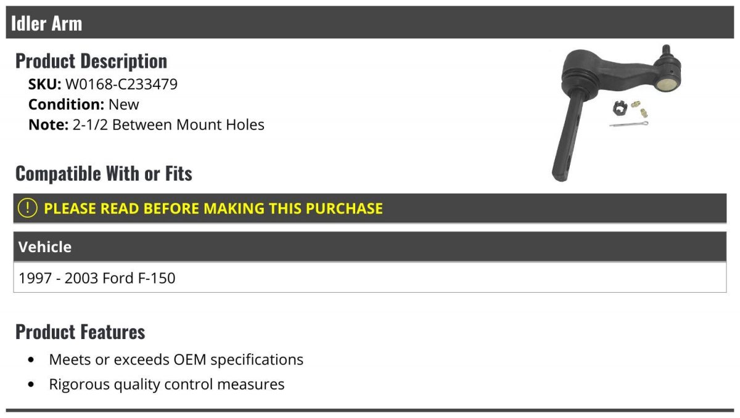This screenshot has height=418, width=740.
Task: Select the 1997 - 2003 Ford F-150 row
Action: 370,277
